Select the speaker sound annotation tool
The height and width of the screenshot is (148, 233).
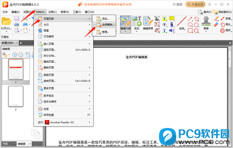pyautogui.click(x=172, y=31)
